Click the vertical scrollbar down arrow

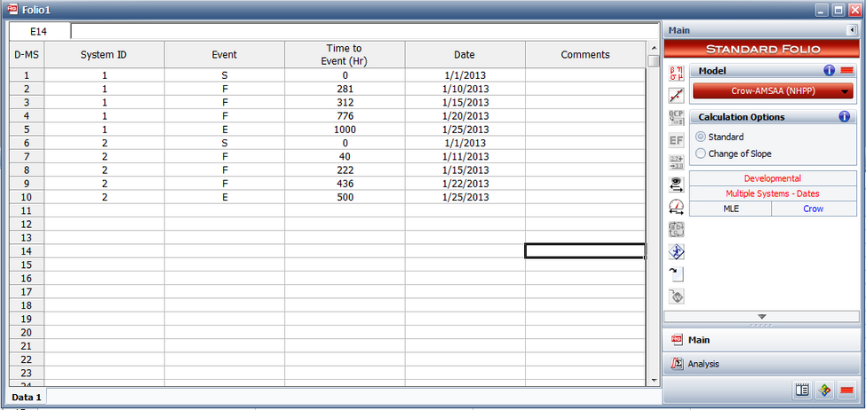click(654, 380)
